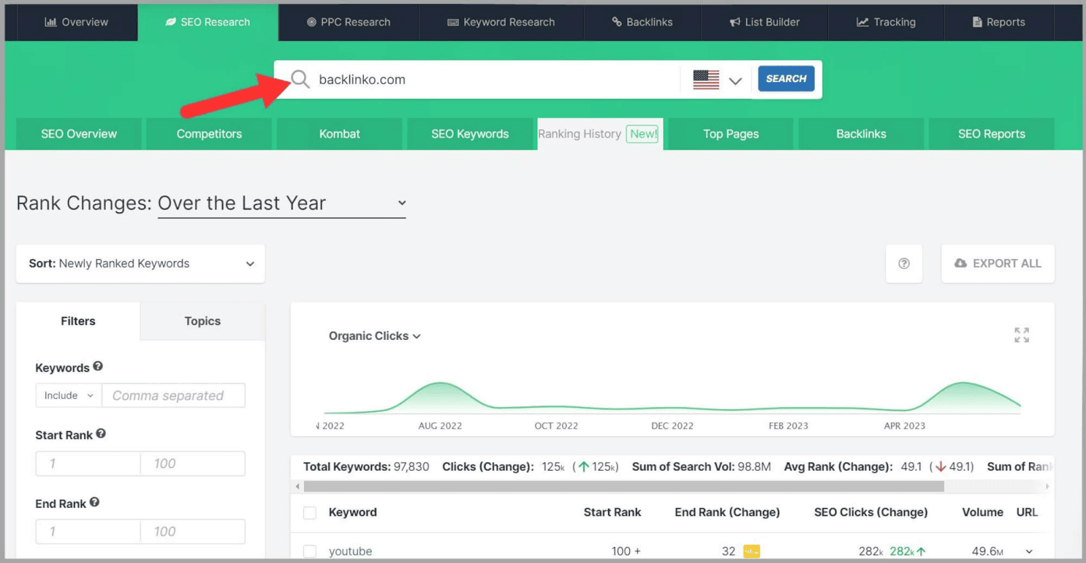Check the youtube row checkbox
Image resolution: width=1086 pixels, height=563 pixels.
coord(310,551)
